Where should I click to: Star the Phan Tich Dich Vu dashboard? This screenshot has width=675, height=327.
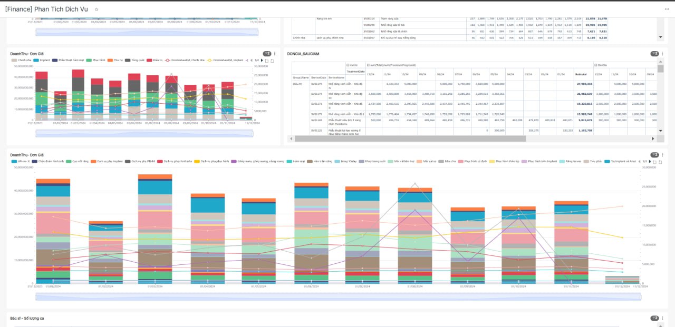tap(96, 9)
